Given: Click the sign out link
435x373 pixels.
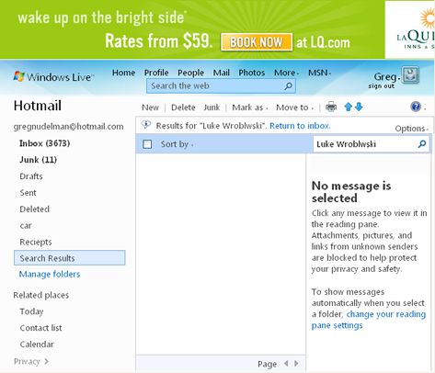Looking at the screenshot, I should tap(382, 86).
